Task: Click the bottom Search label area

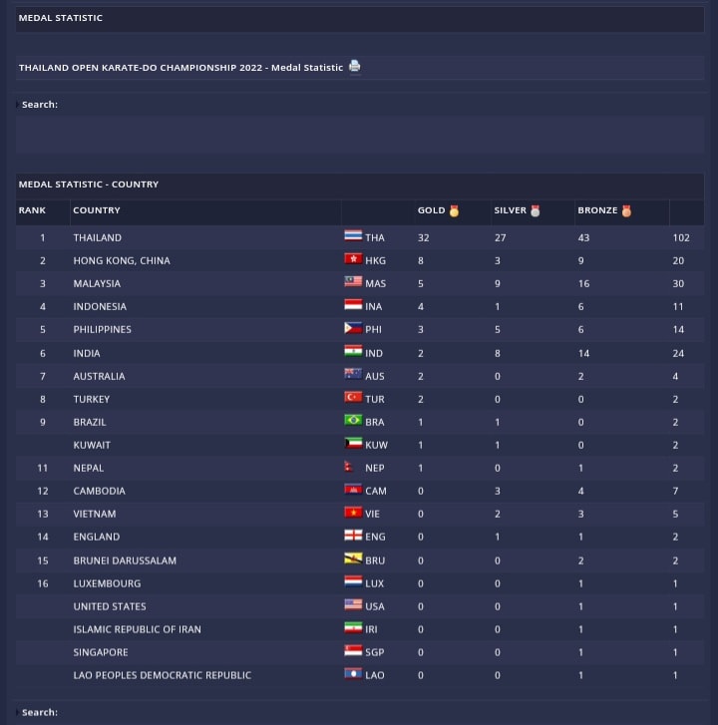Action: 40,712
